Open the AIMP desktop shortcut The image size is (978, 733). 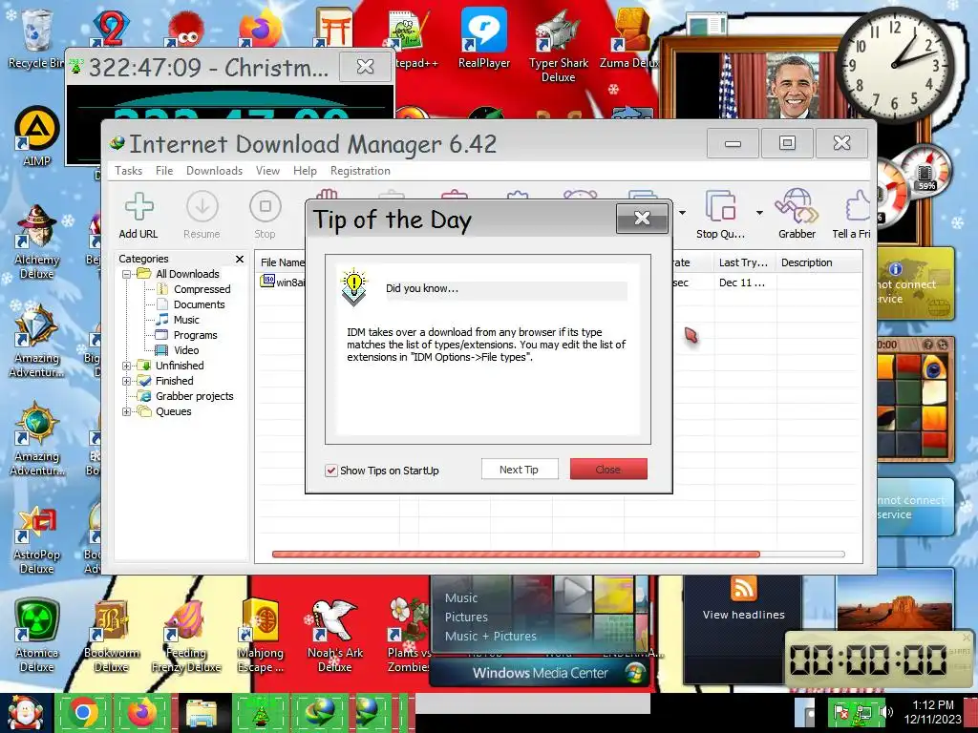tap(37, 137)
